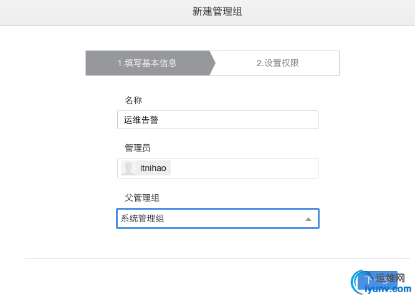The image size is (415, 299).
Task: Click empty space right of itnihao tag
Action: pyautogui.click(x=249, y=169)
